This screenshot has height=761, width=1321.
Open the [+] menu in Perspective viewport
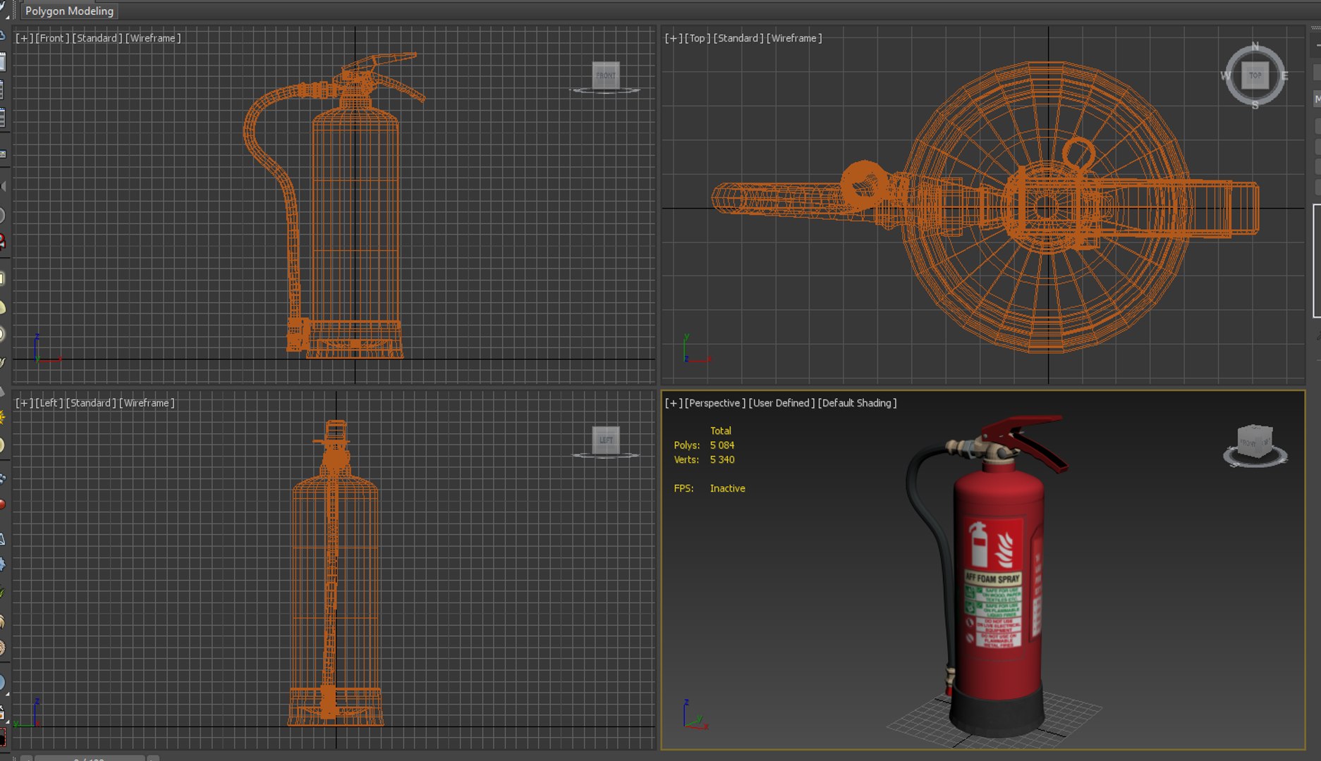[673, 403]
